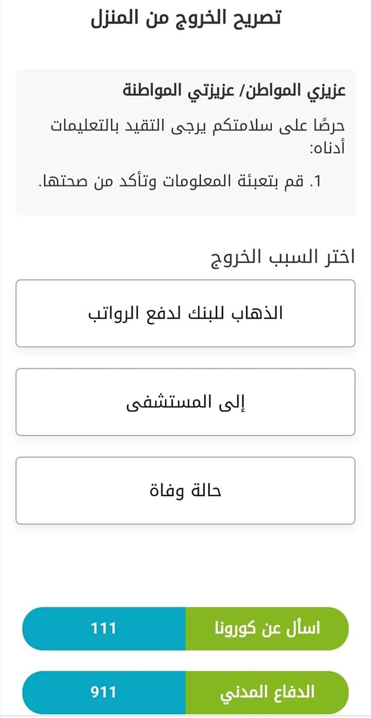
Task: Select the bank salary payment card
Action: click(185, 313)
